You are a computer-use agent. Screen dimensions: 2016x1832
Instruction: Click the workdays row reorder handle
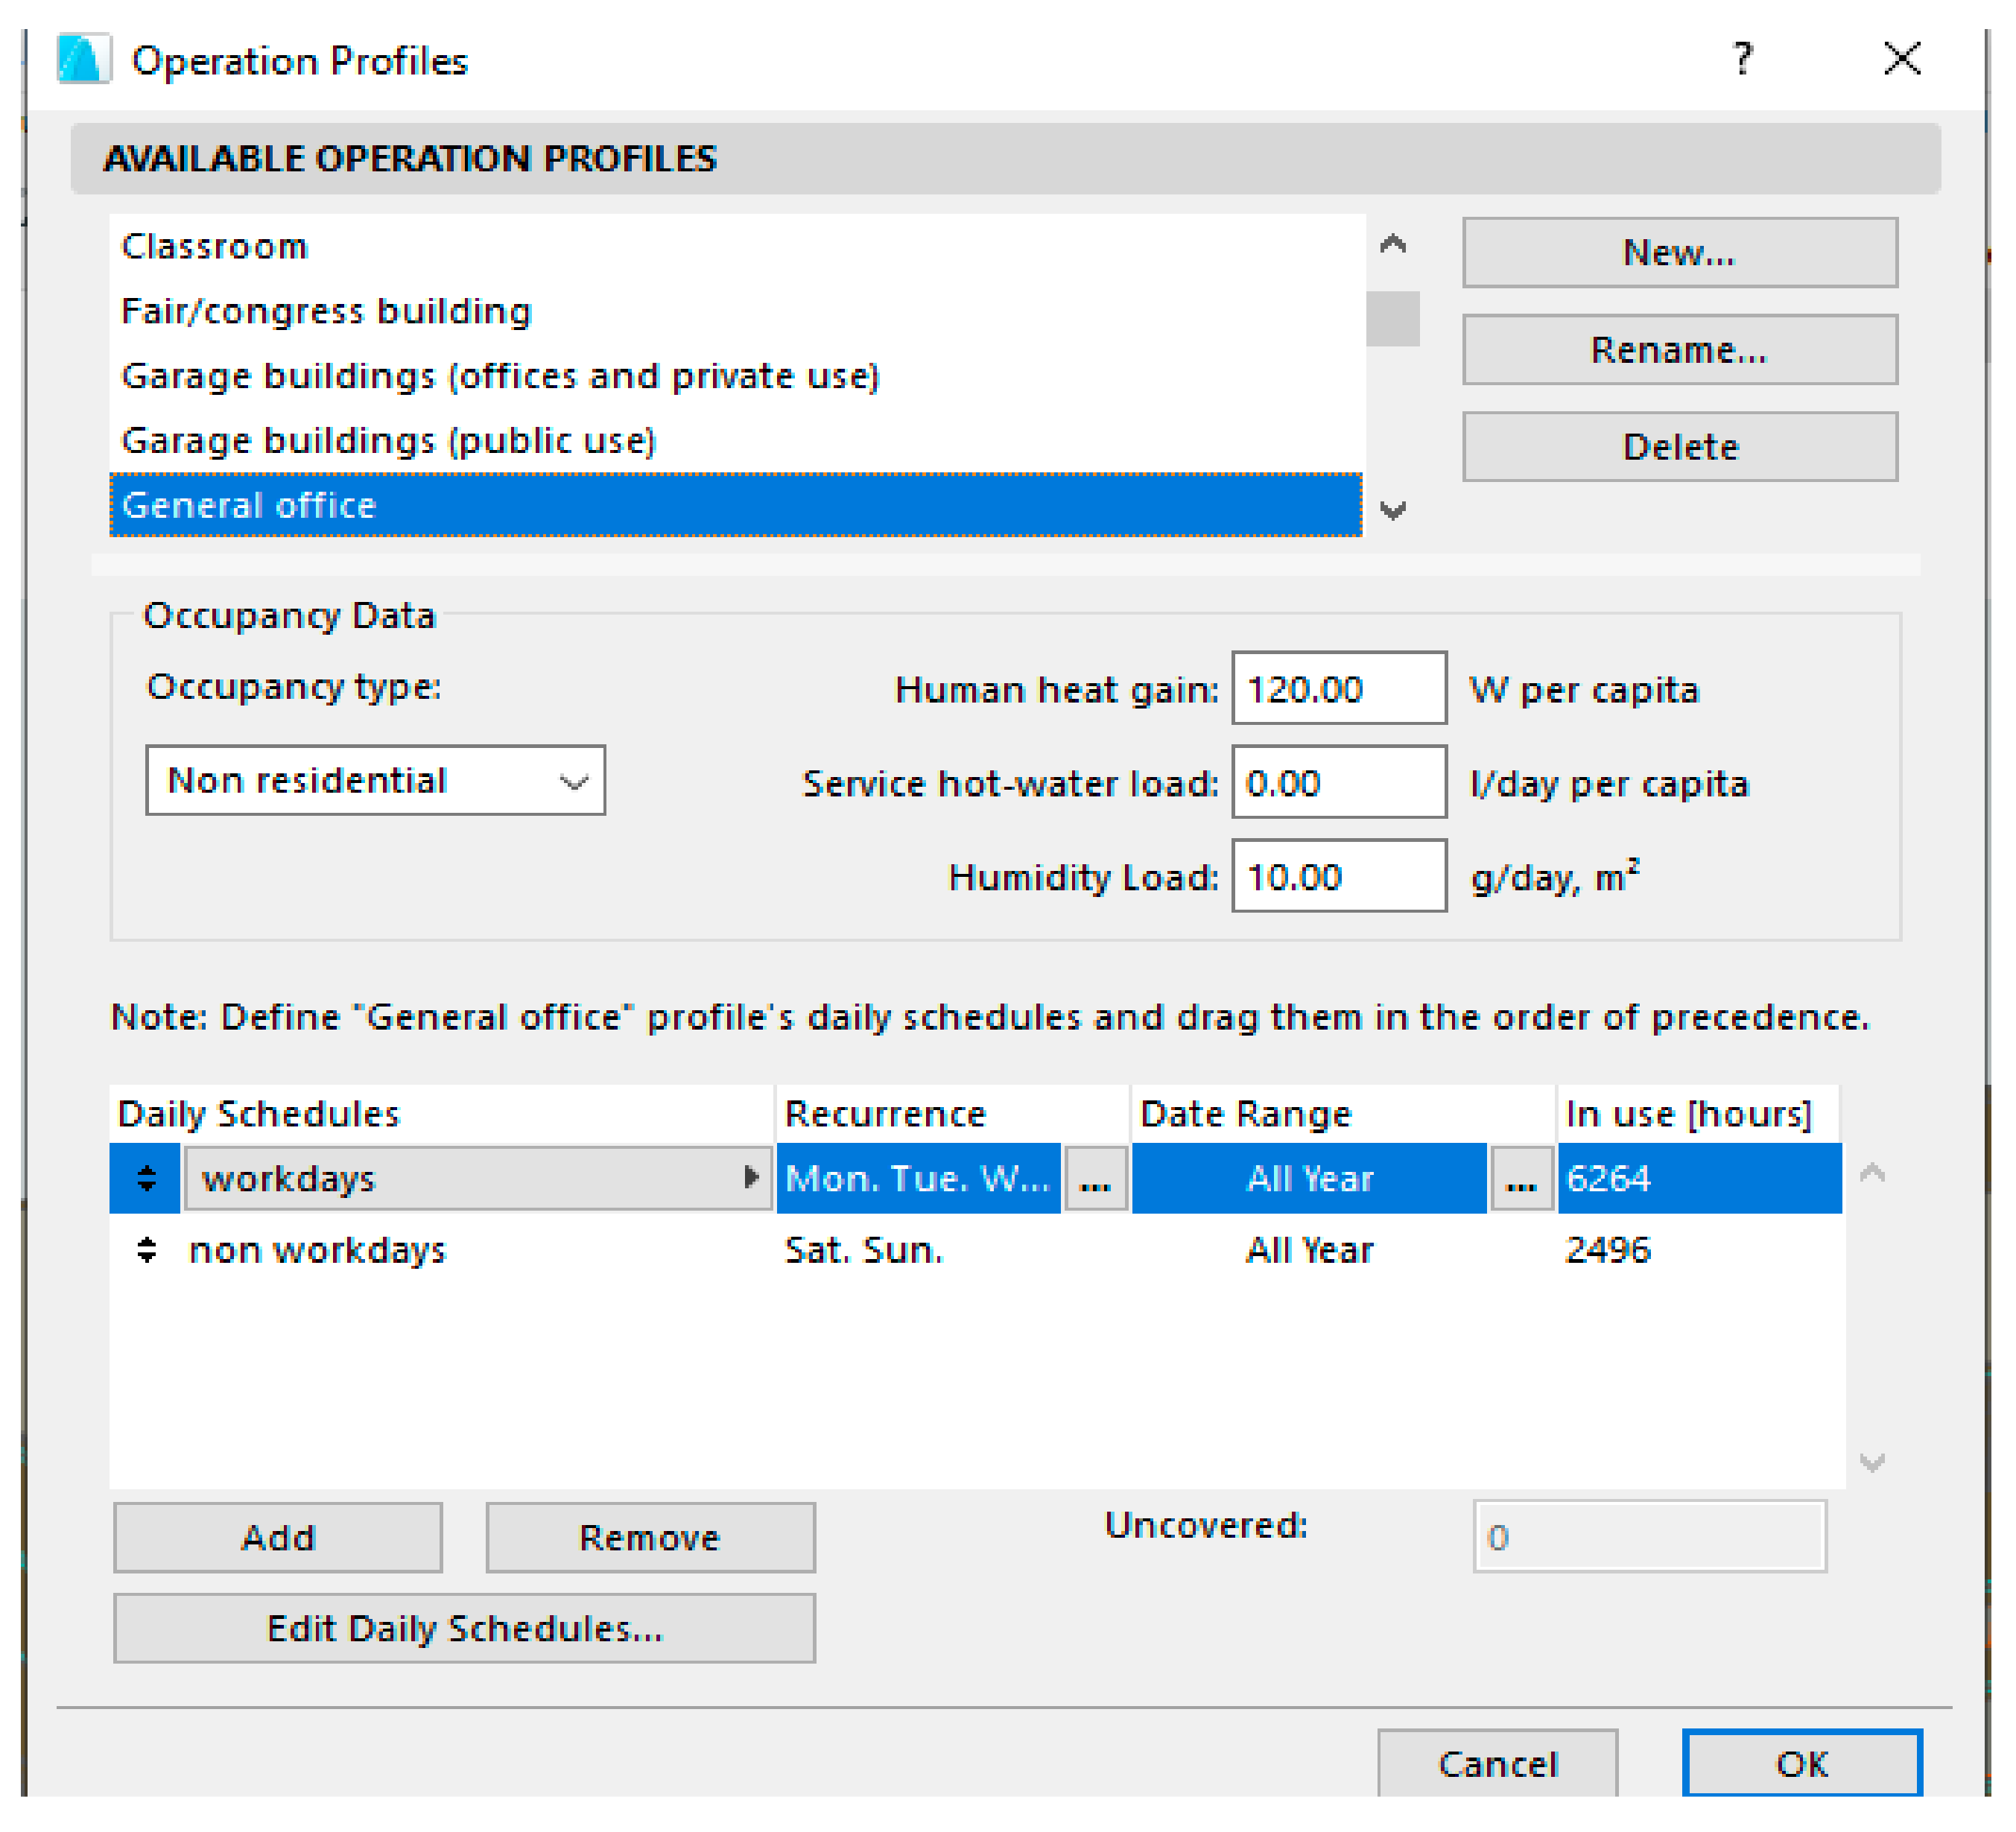(146, 1178)
